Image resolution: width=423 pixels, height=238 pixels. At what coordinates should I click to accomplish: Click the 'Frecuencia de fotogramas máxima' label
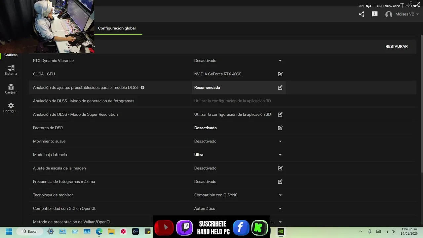[64, 181]
